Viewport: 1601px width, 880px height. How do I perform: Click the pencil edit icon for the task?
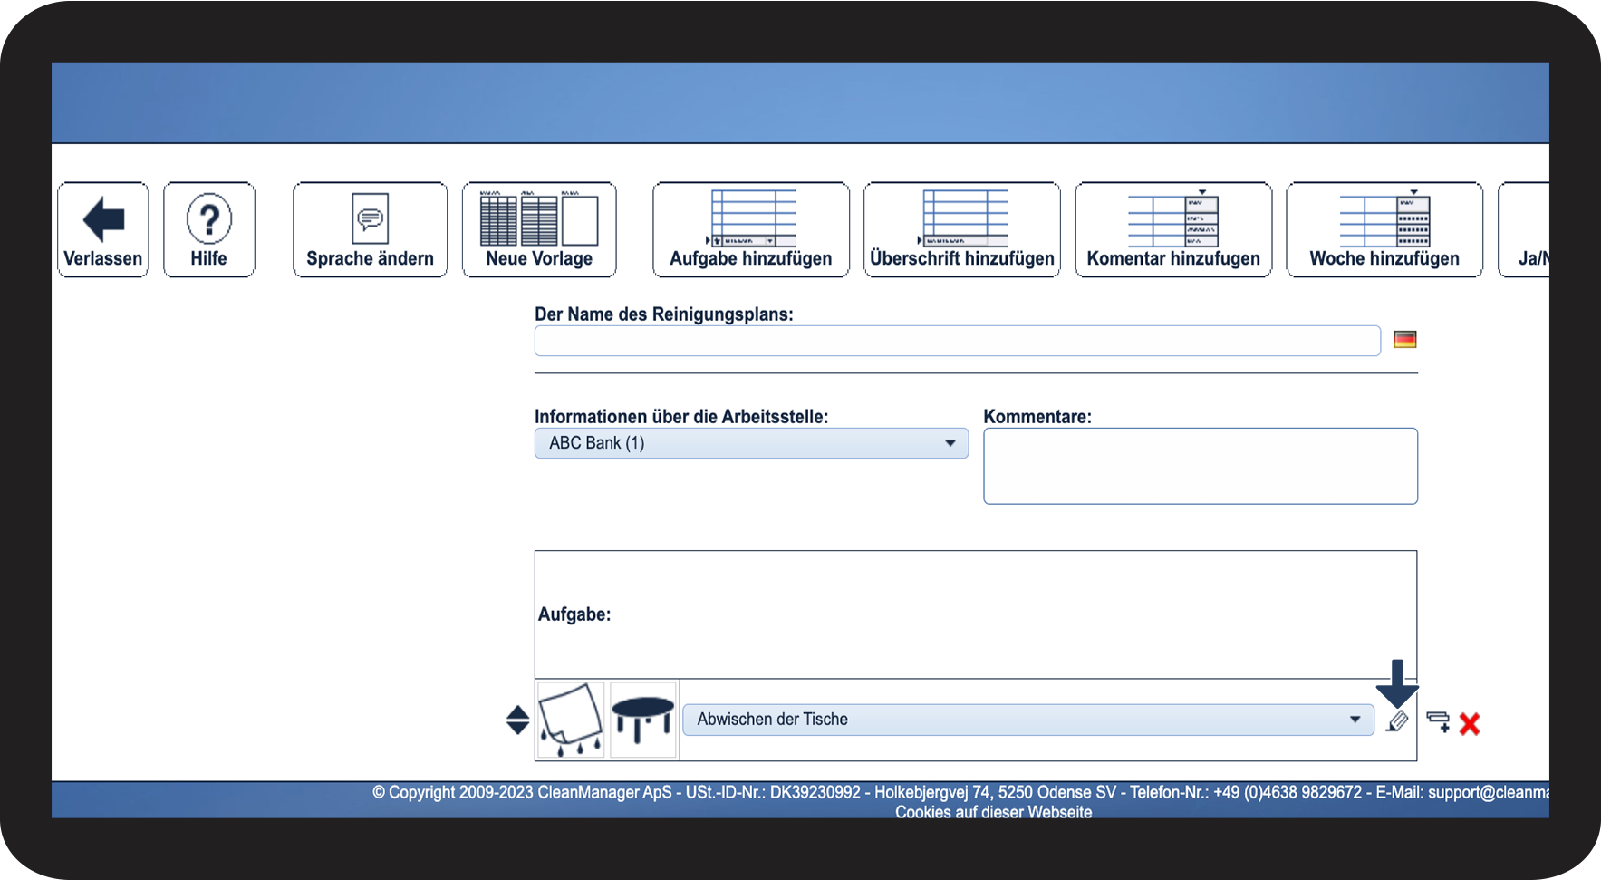(1397, 721)
